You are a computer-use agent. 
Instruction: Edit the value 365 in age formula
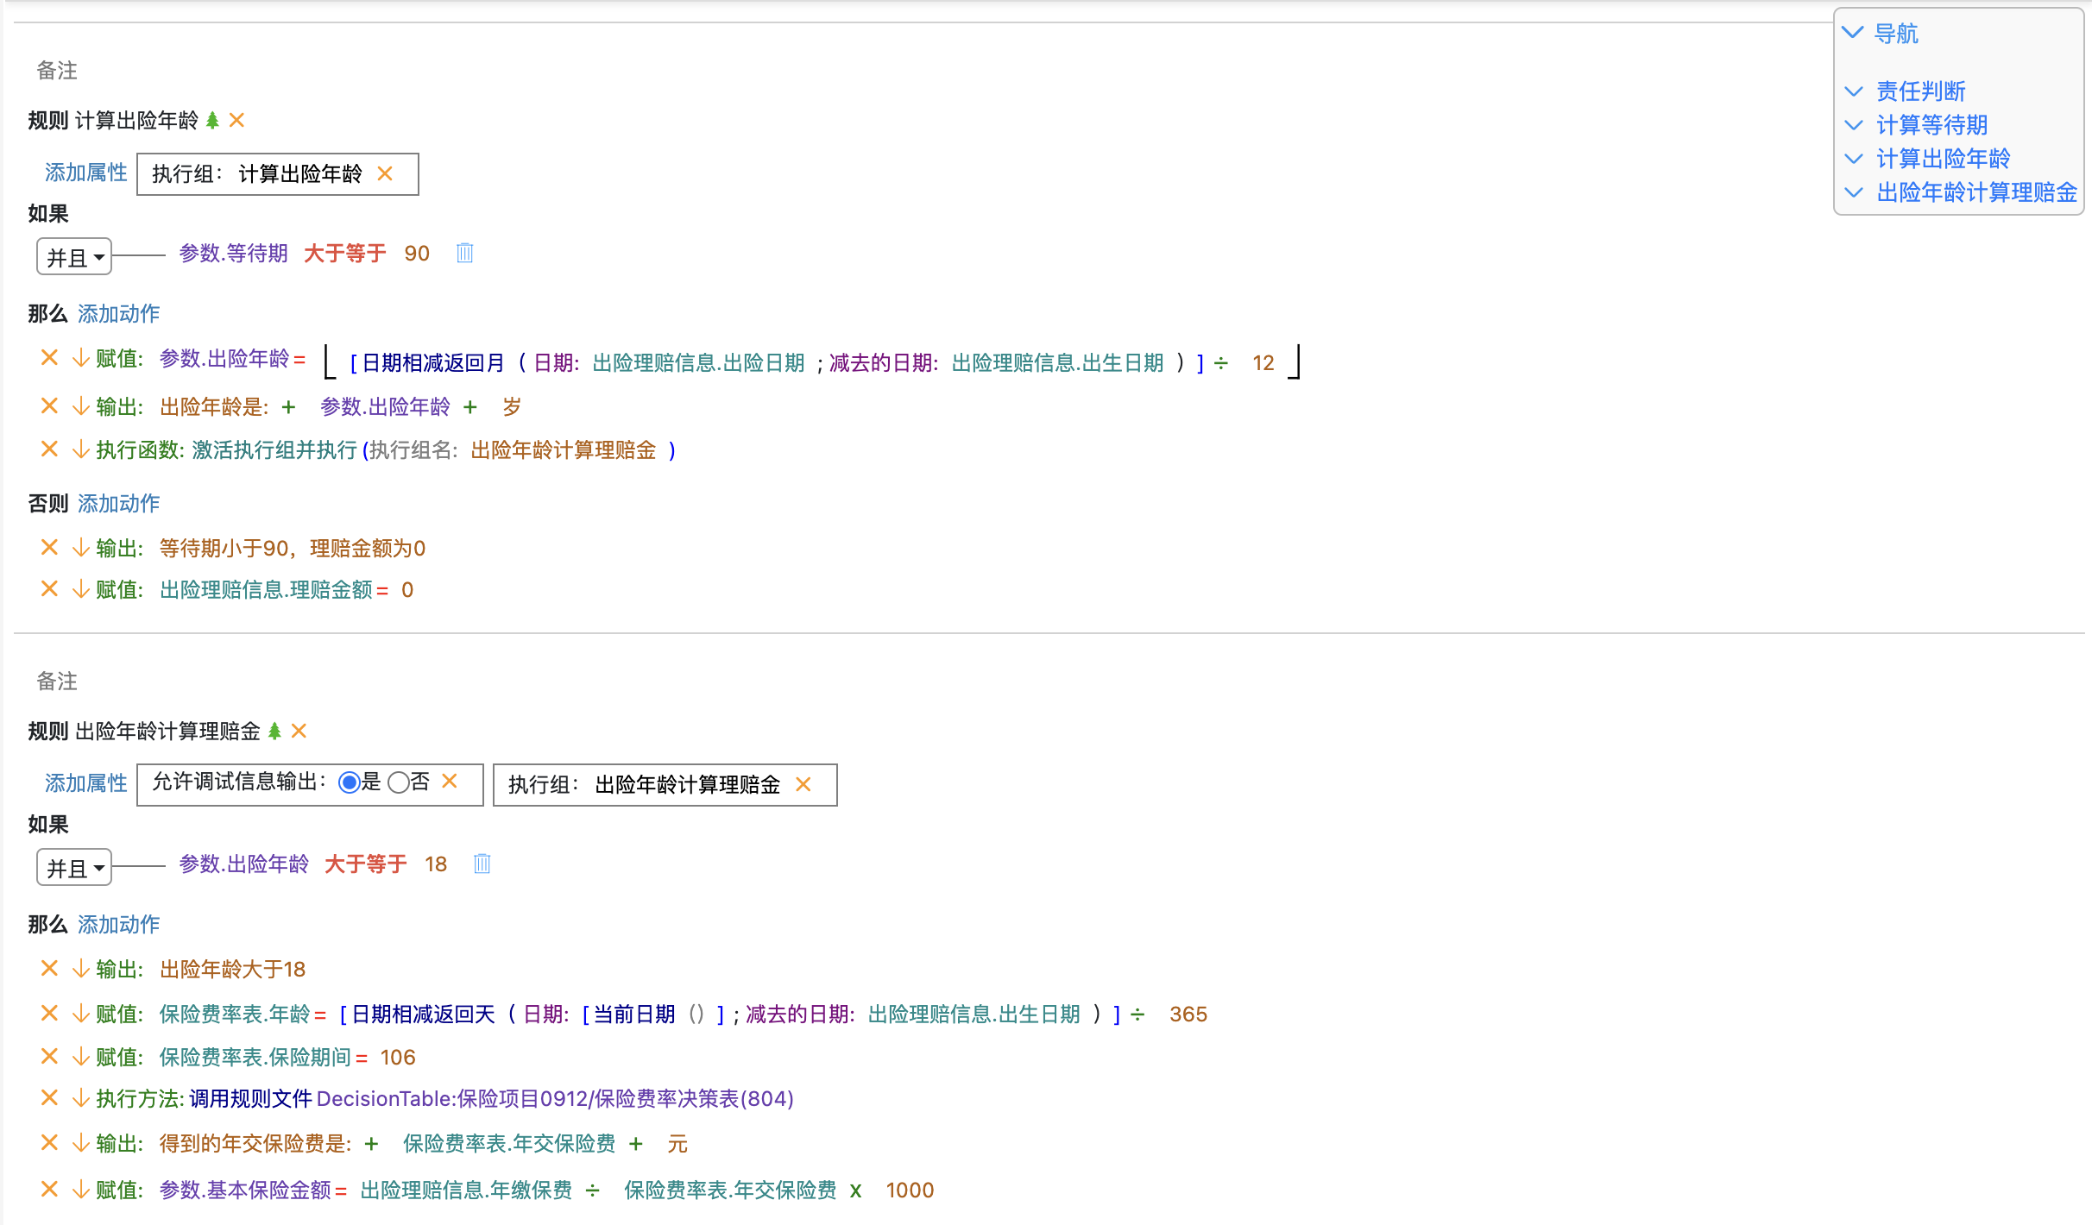(x=1188, y=1015)
